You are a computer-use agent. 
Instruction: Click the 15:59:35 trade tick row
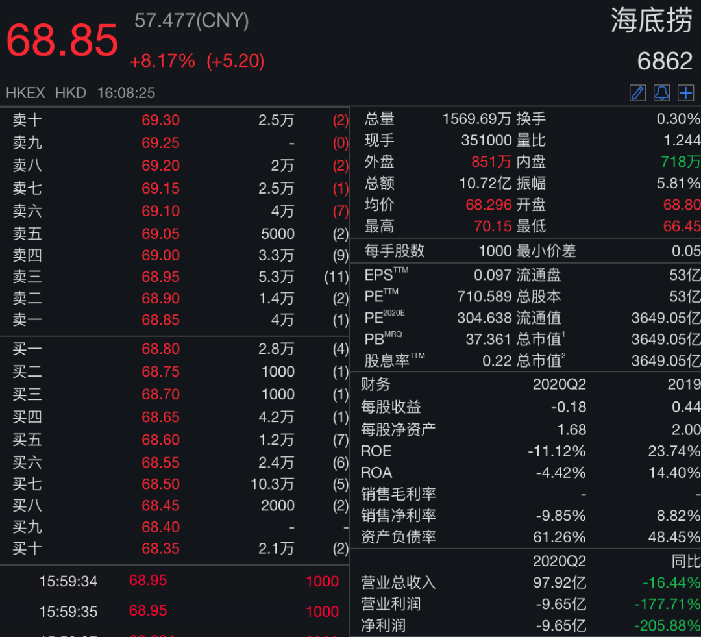pos(175,612)
